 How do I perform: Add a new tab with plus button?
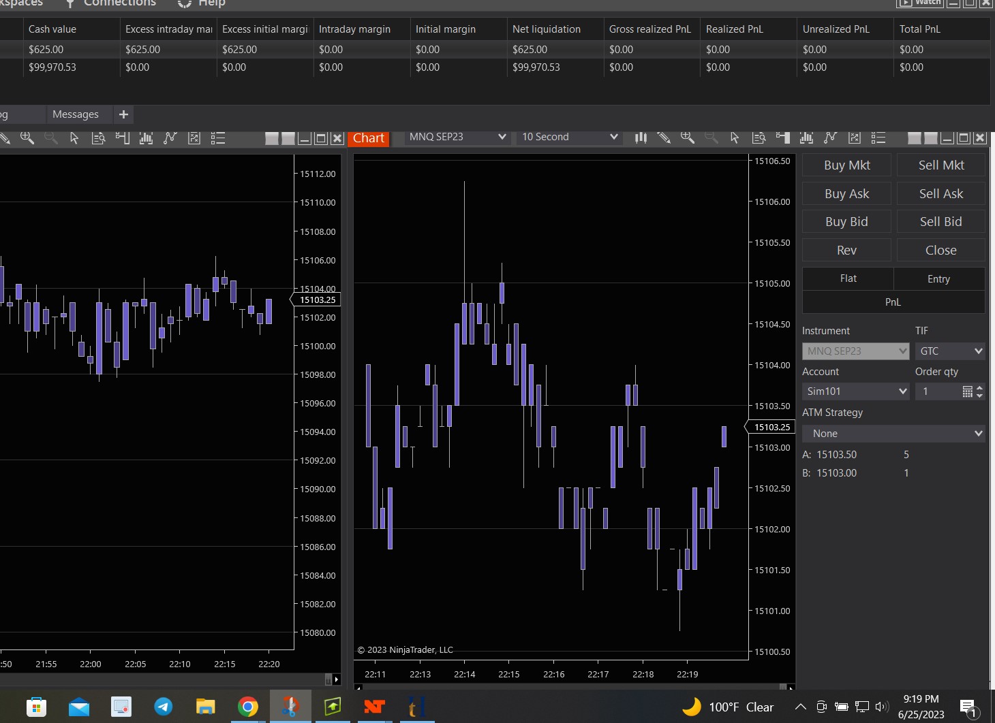123,114
